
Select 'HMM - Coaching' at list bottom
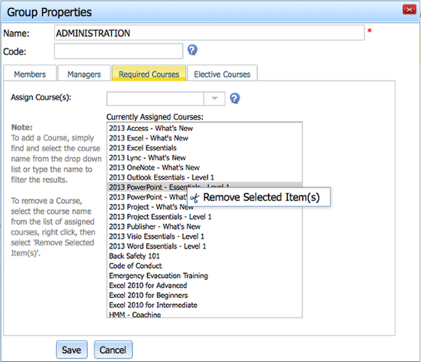[x=204, y=314]
